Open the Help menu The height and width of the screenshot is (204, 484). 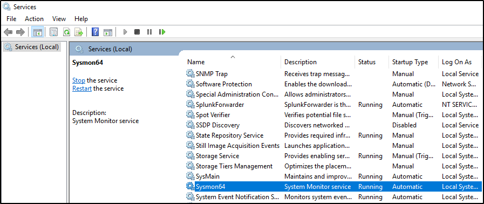point(81,19)
